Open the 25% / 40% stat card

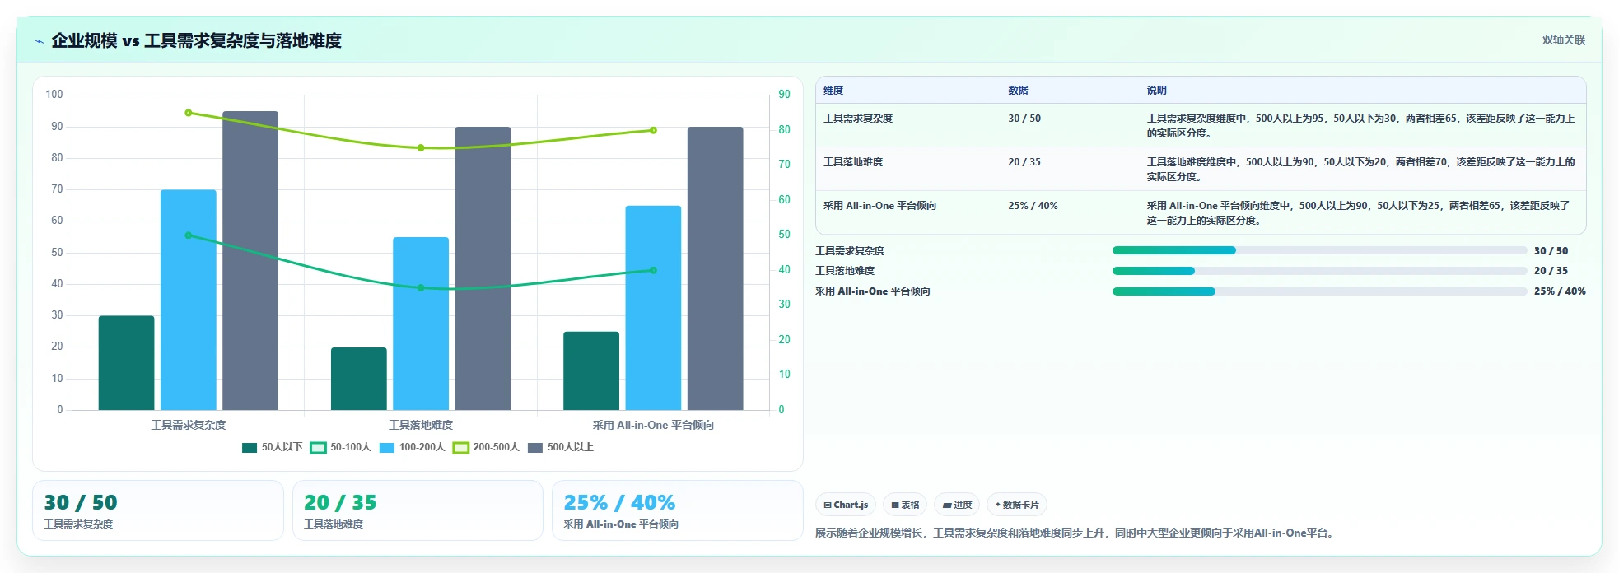tap(678, 510)
